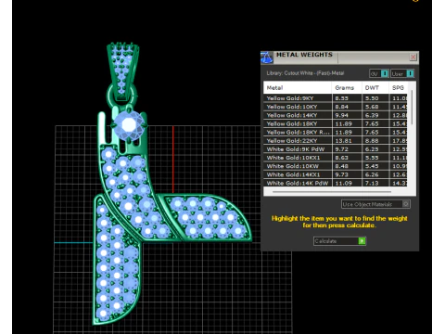Click the Library: Cutout White label
Screen dimensions: 445x334
pyautogui.click(x=305, y=73)
